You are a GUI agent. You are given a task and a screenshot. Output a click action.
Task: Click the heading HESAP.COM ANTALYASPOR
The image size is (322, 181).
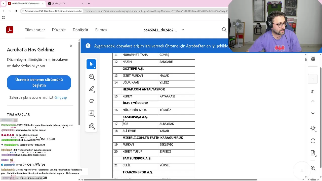[144, 89]
